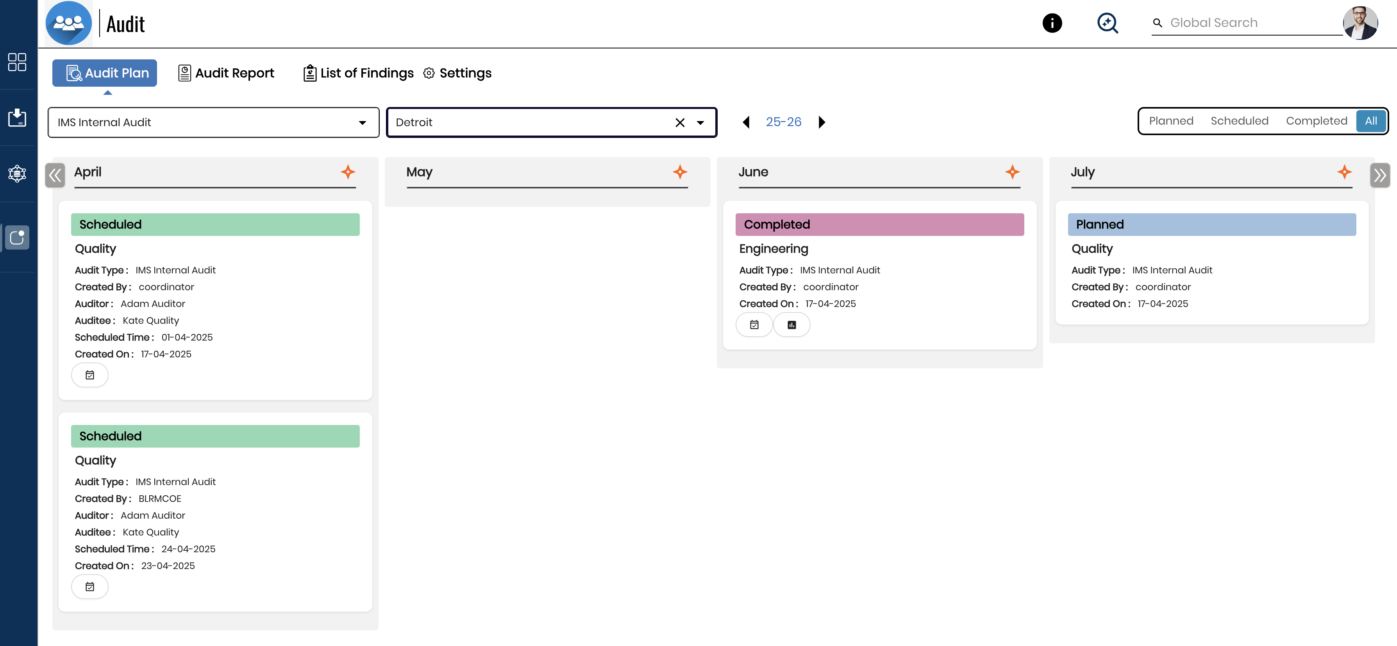This screenshot has width=1397, height=646.
Task: Collapse months using the left double-chevron arrow
Action: click(x=55, y=175)
